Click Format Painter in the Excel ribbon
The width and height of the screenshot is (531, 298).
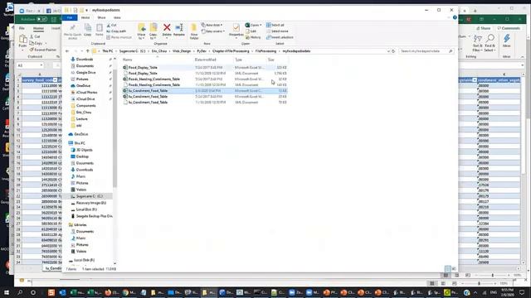43,50
